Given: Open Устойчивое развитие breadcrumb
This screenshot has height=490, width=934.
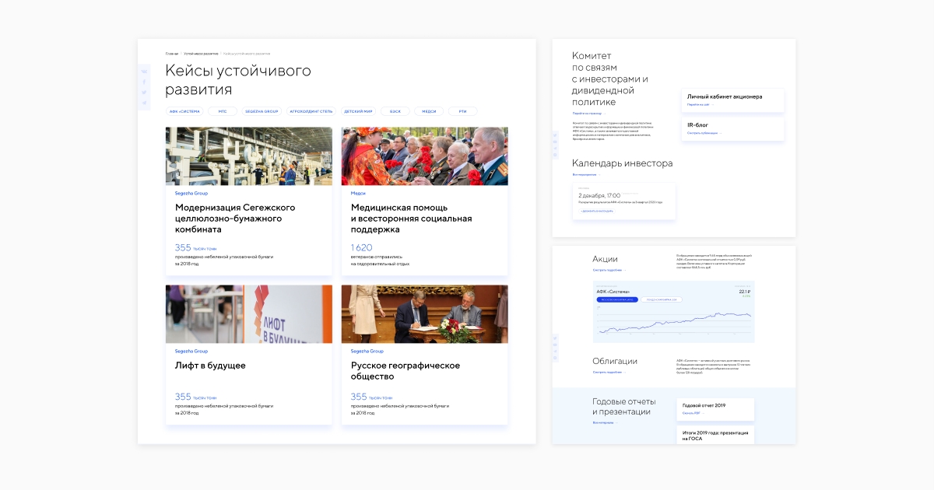Looking at the screenshot, I should pyautogui.click(x=201, y=54).
